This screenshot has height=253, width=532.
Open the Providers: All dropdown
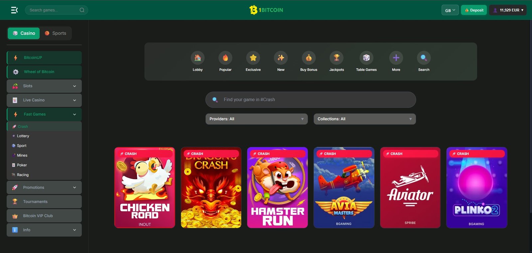256,119
